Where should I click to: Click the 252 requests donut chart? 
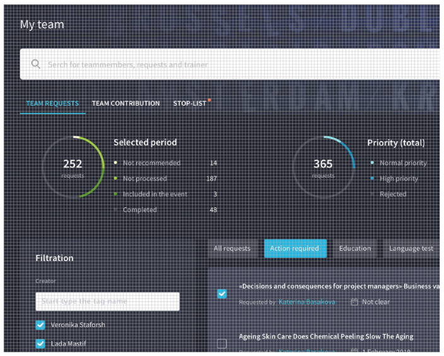pyautogui.click(x=73, y=167)
